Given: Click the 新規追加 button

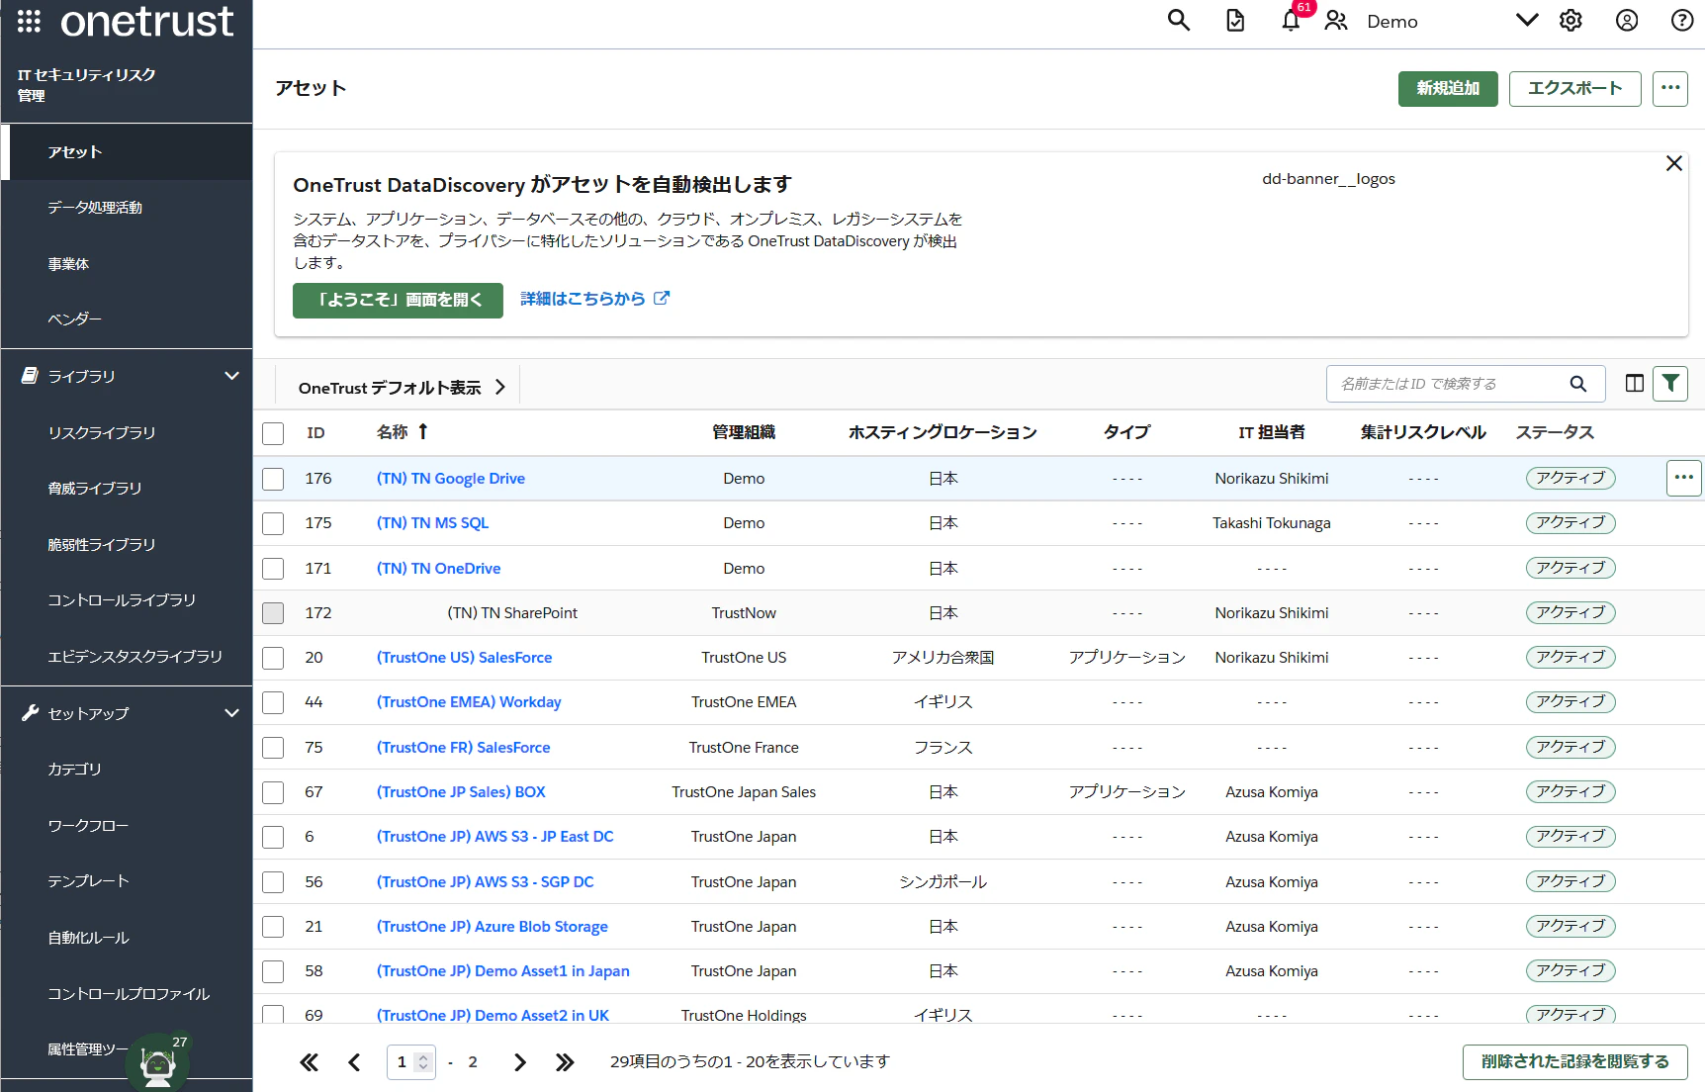Looking at the screenshot, I should pyautogui.click(x=1448, y=88).
